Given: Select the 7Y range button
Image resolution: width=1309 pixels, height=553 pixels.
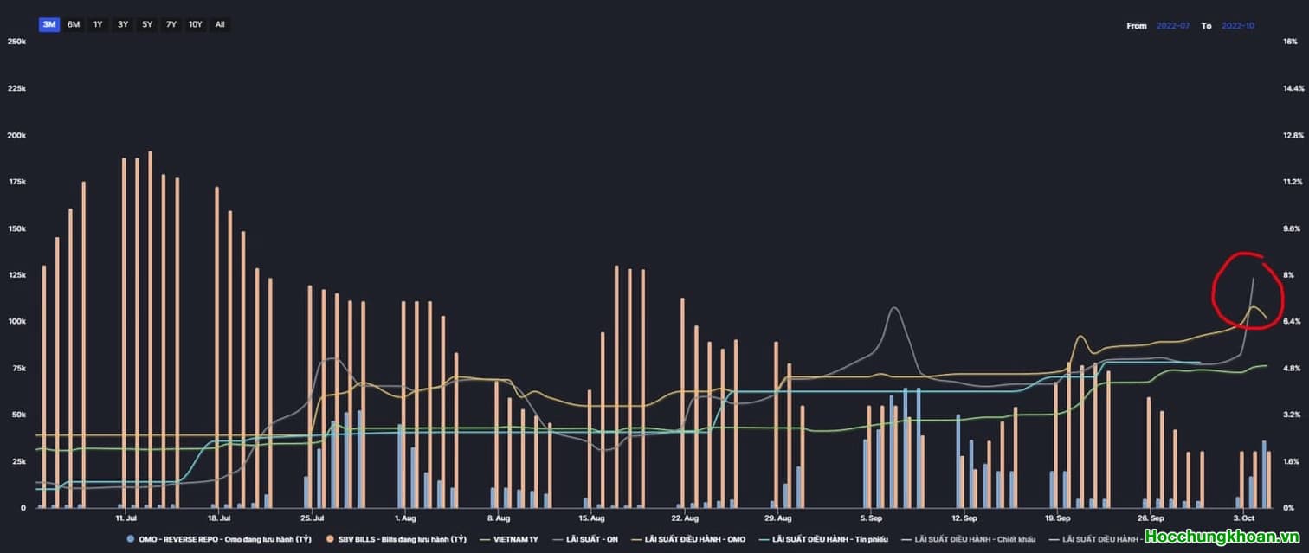Looking at the screenshot, I should tap(171, 25).
